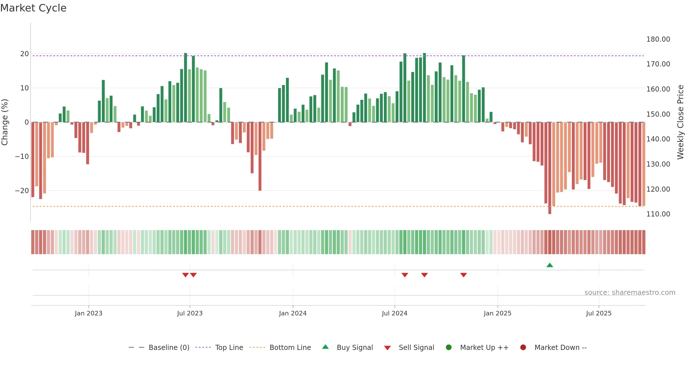The image size is (685, 385).
Task: Click the last sell signal marker near late 2024
Action: 464,275
